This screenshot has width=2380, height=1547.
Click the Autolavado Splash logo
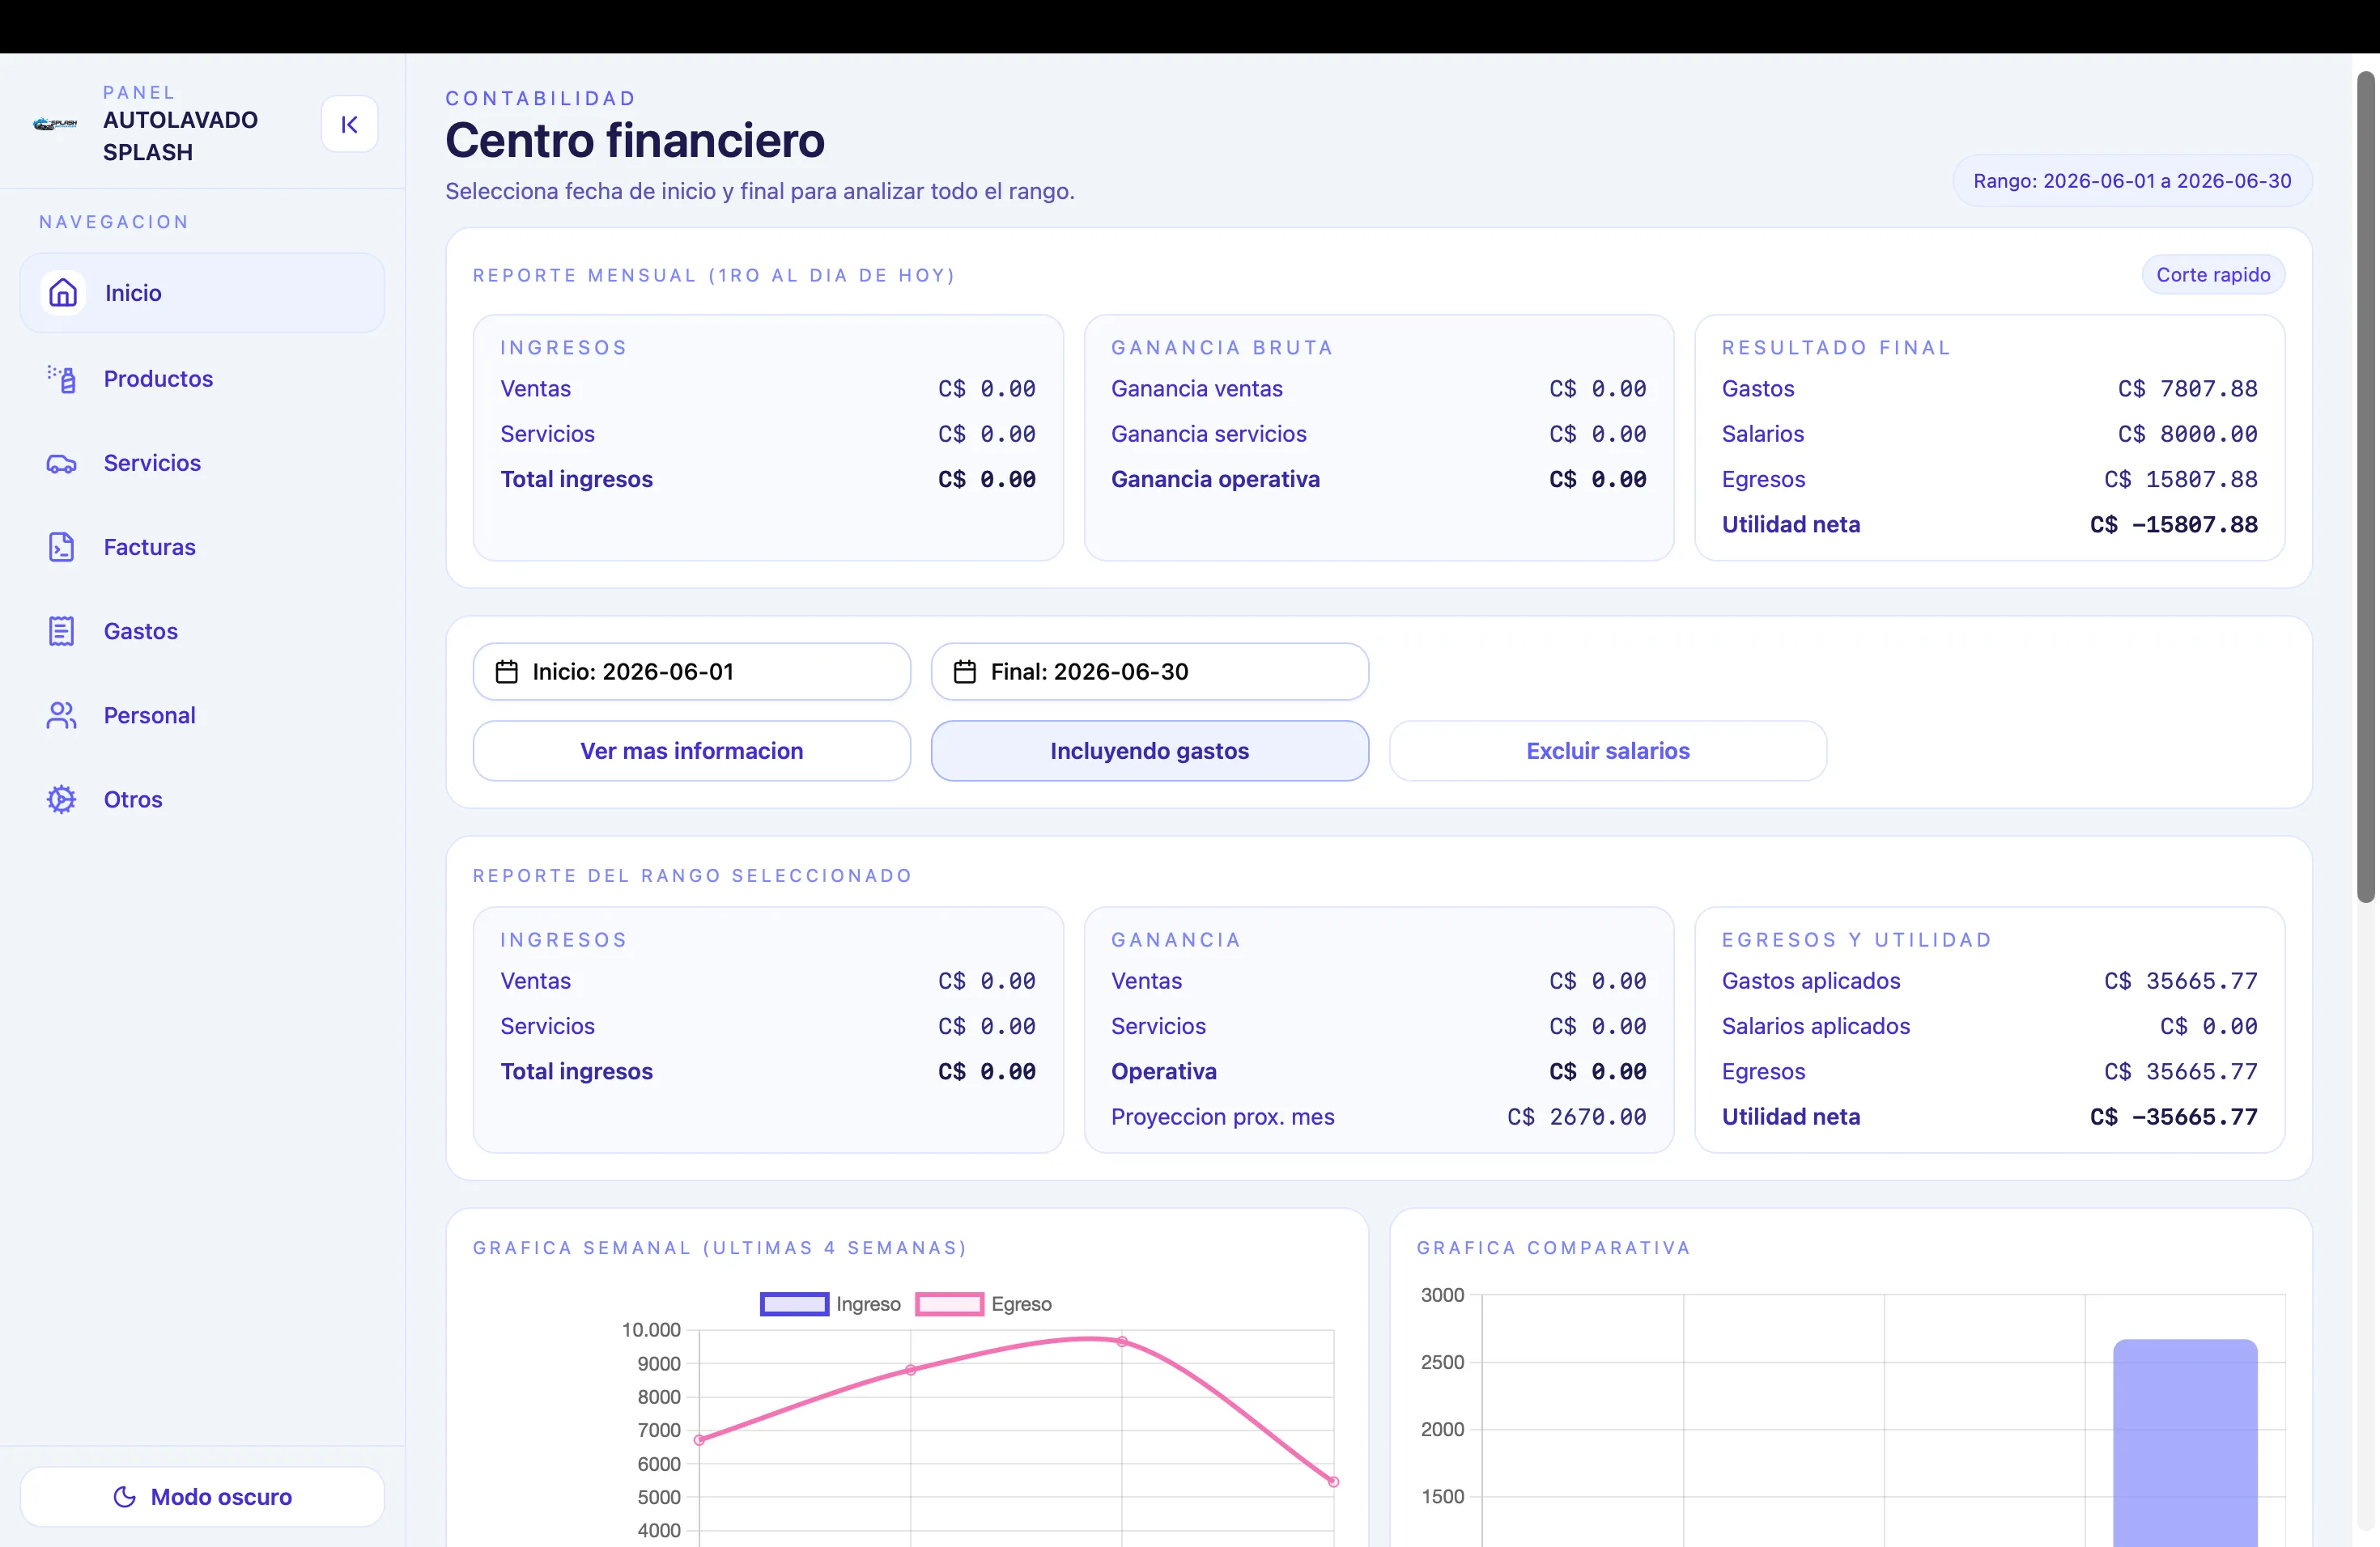55,124
